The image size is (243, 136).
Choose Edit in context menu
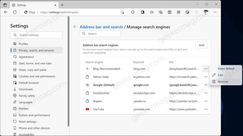click(x=226, y=75)
